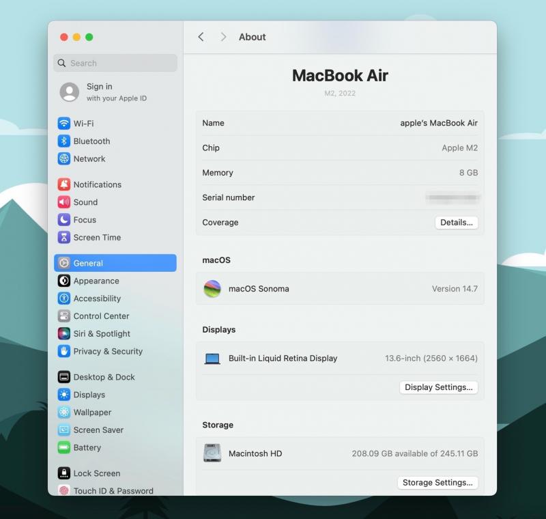Open the Displays sun icon in sidebar

point(63,394)
